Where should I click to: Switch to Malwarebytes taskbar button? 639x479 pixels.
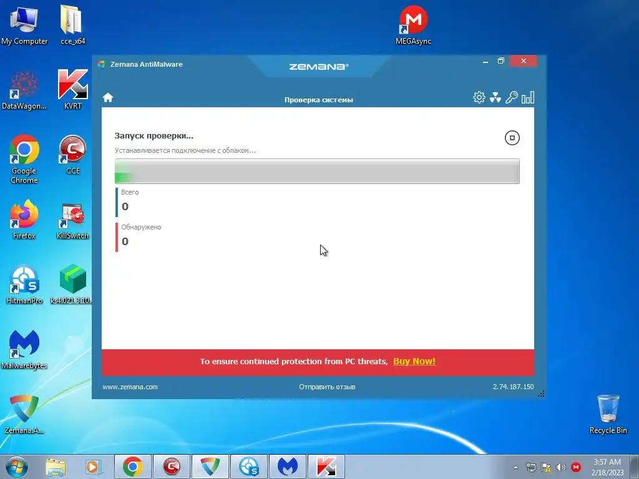click(x=288, y=467)
